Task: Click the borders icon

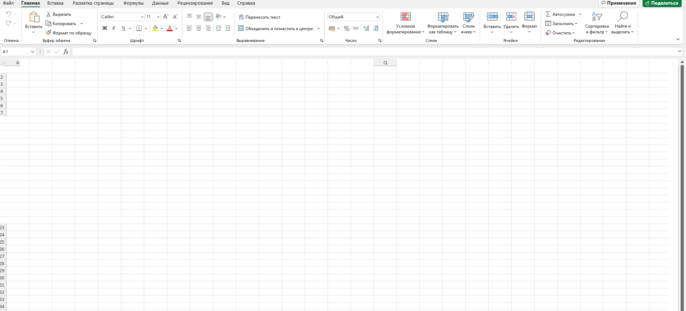Action: (139, 28)
